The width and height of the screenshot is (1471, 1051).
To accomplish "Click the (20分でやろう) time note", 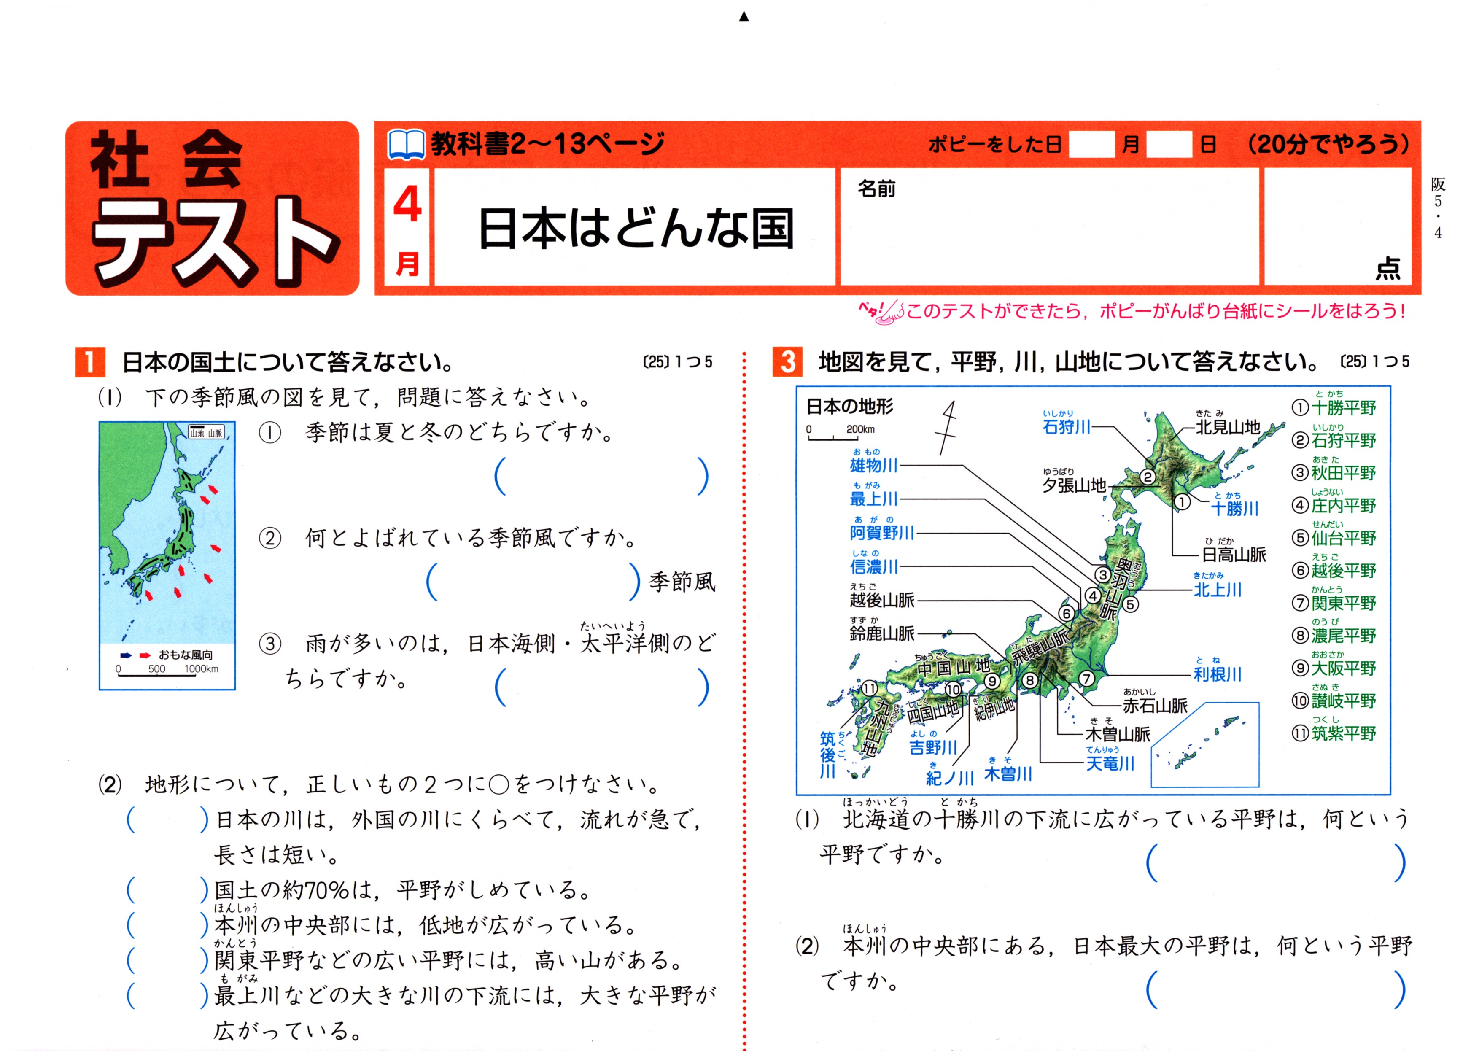I will (1328, 144).
